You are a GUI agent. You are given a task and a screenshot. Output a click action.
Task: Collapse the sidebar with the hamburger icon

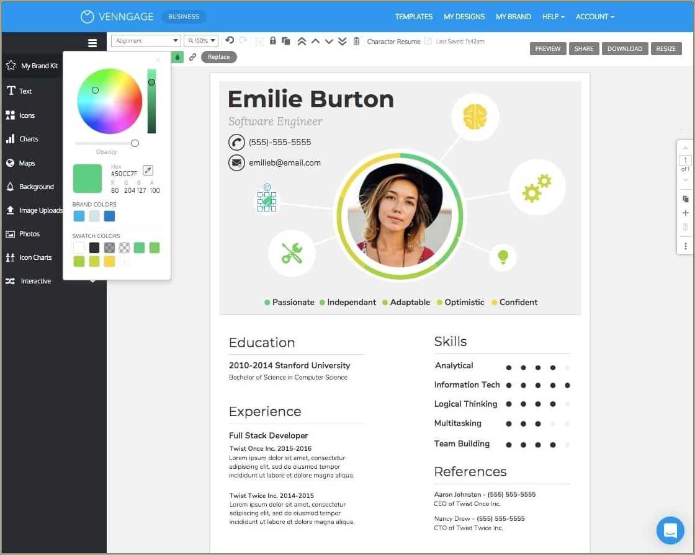tap(92, 43)
